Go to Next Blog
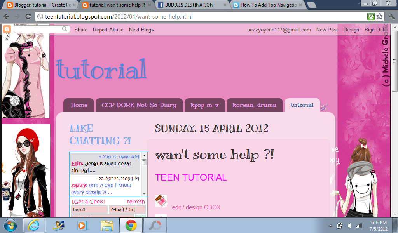The image size is (398, 233). 141,30
